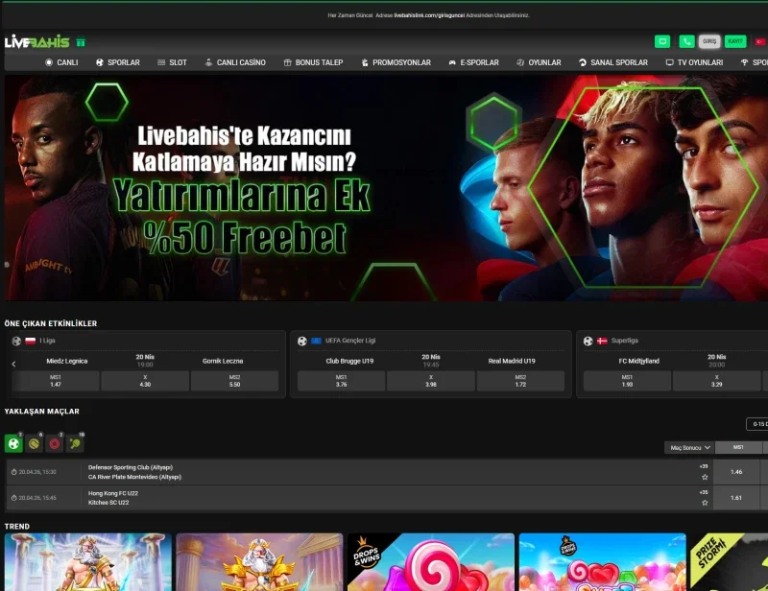Screen dimensions: 768x591
Task: Pick 1.61 odds for Hong Kong FC U22
Action: [736, 498]
